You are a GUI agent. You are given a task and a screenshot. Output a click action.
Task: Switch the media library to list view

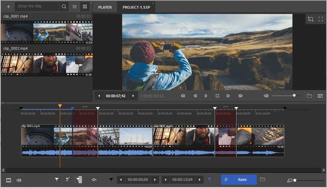tap(74, 6)
